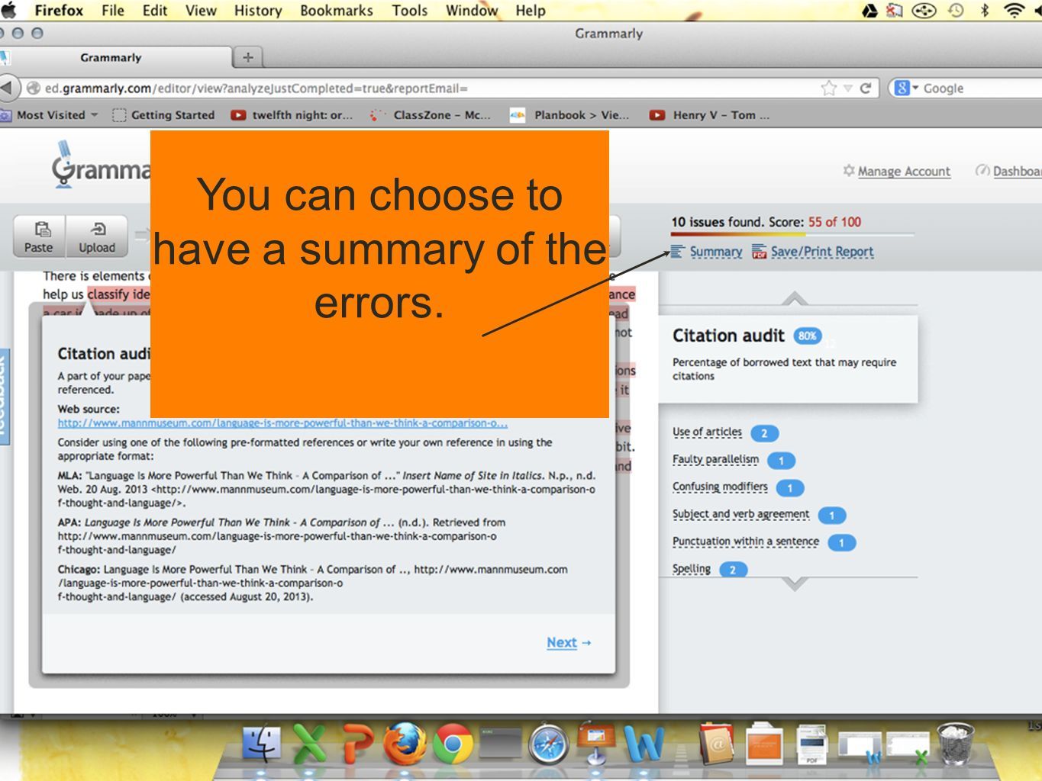The width and height of the screenshot is (1042, 781).
Task: Open the URL history dropdown arrow
Action: (x=847, y=88)
